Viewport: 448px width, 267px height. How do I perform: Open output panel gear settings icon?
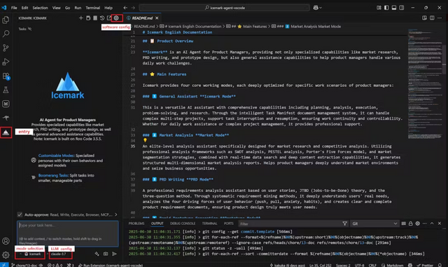[x=418, y=224]
